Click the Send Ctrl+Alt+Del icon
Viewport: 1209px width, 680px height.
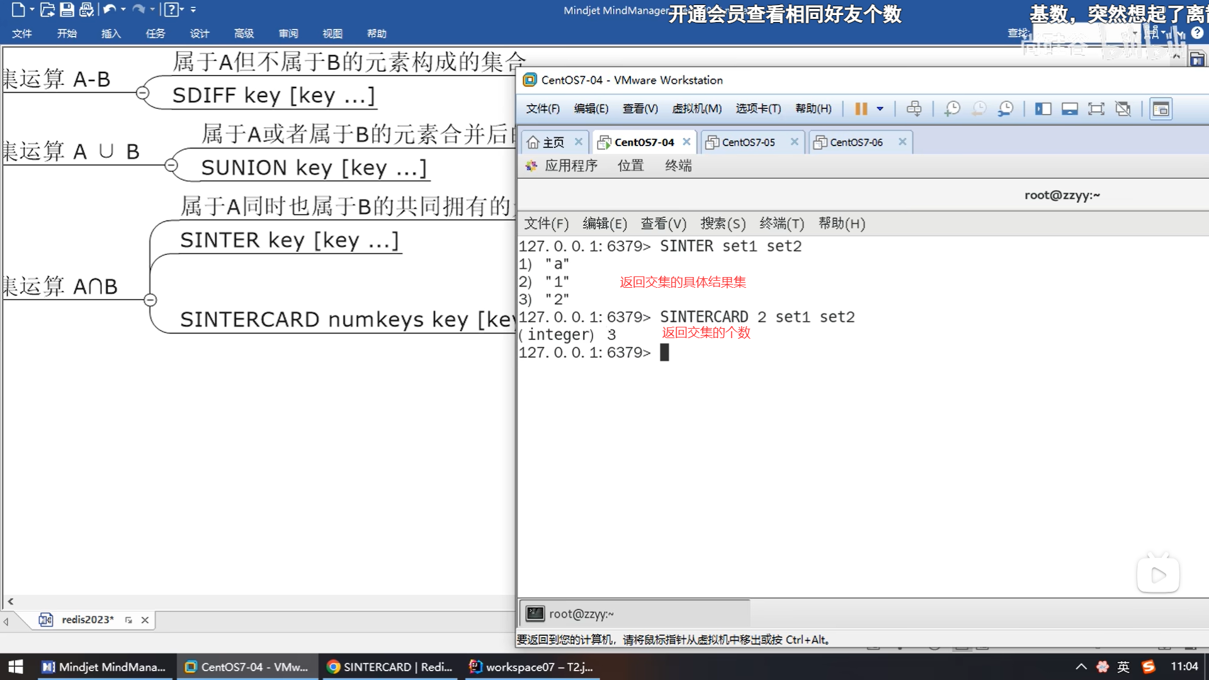[914, 109]
